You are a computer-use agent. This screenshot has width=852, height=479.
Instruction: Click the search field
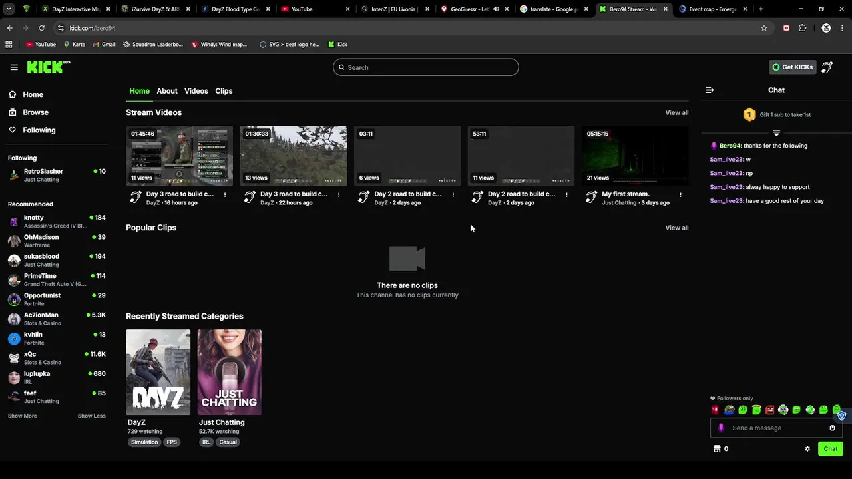click(x=426, y=67)
